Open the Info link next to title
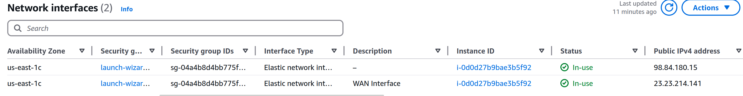 tap(127, 9)
